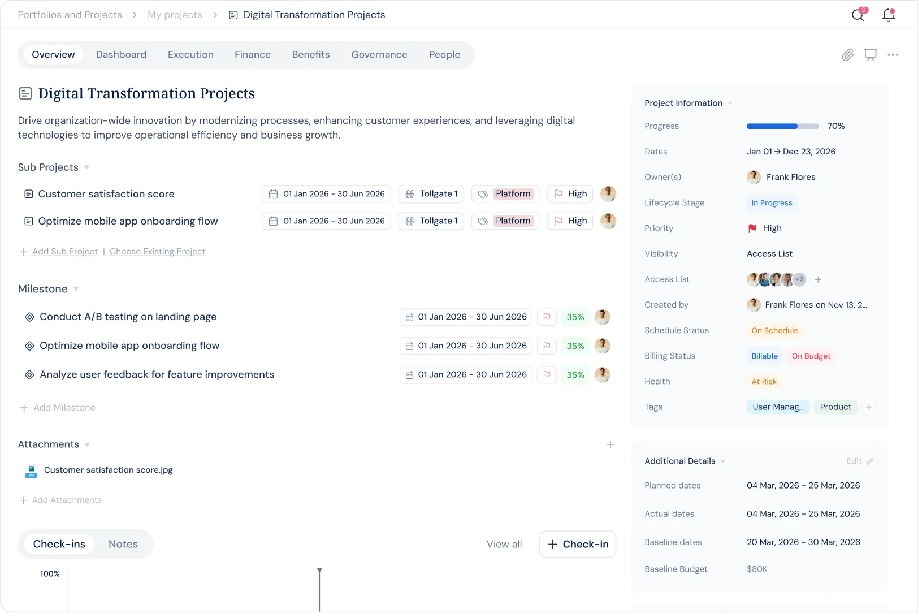
Task: Click Add Milestone
Action: pyautogui.click(x=58, y=408)
